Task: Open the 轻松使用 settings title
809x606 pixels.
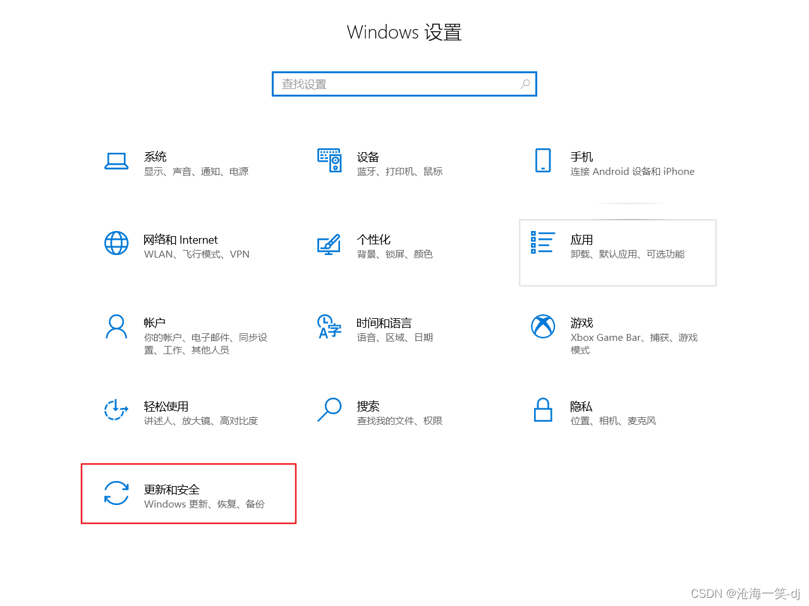Action: [166, 407]
